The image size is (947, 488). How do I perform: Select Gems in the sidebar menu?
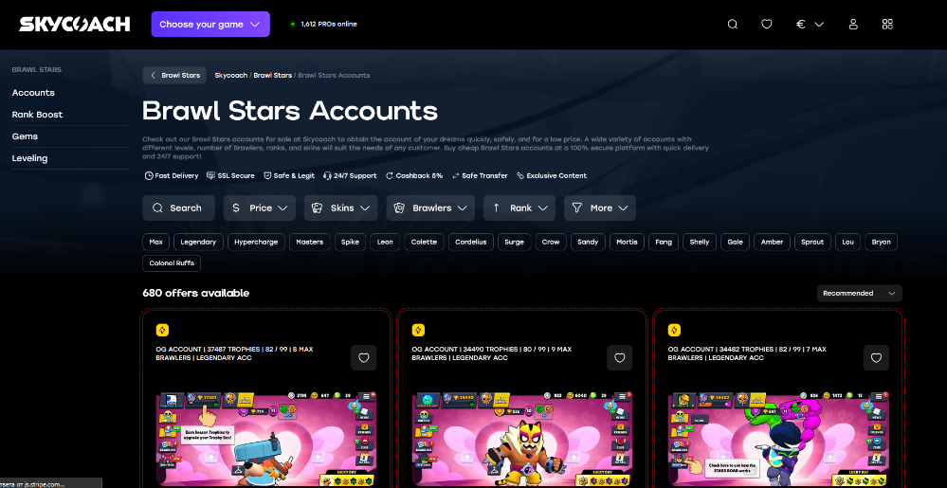25,136
